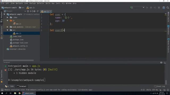Expand the .idea folder
The image size is (170, 95).
[7, 17]
